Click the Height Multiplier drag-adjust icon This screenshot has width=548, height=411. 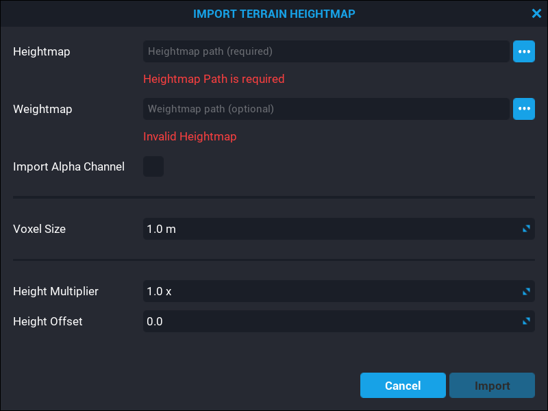(x=526, y=291)
